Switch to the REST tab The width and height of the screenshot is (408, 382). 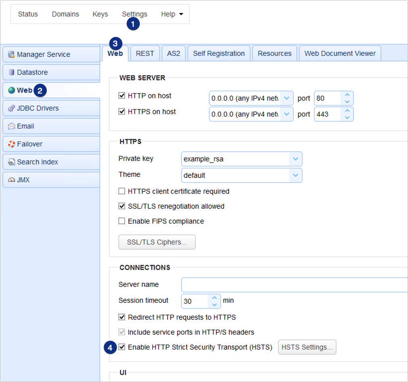coord(145,53)
